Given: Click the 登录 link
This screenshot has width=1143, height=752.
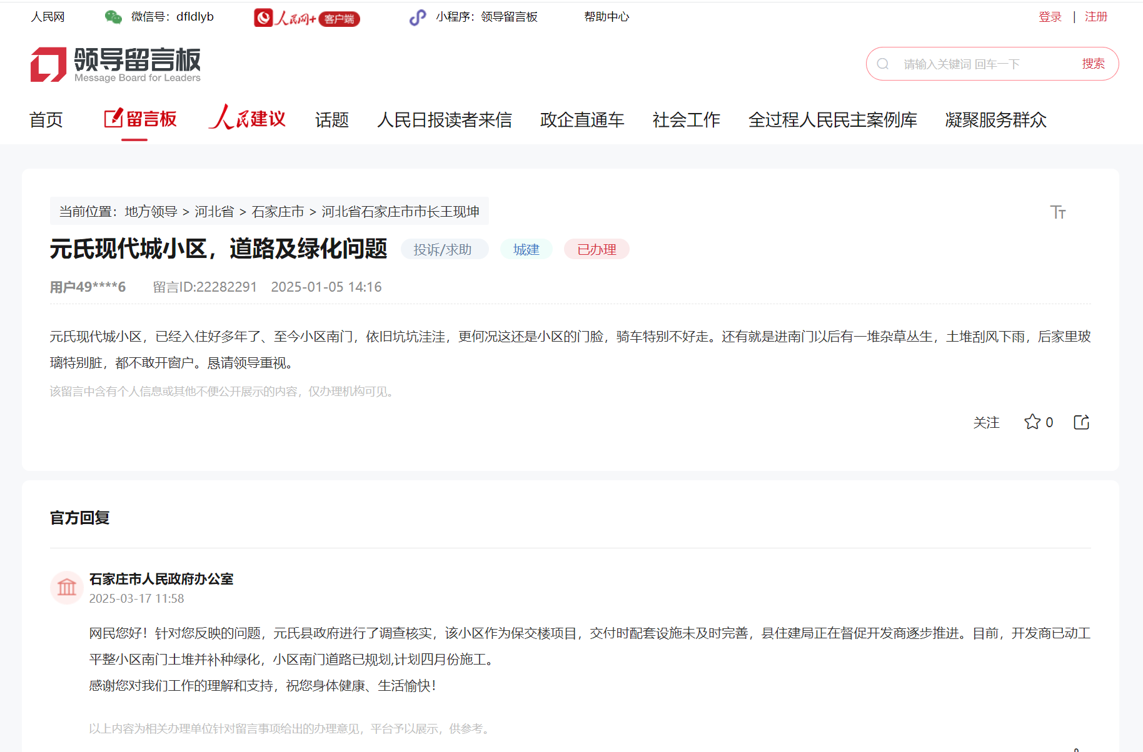Looking at the screenshot, I should coord(1050,17).
